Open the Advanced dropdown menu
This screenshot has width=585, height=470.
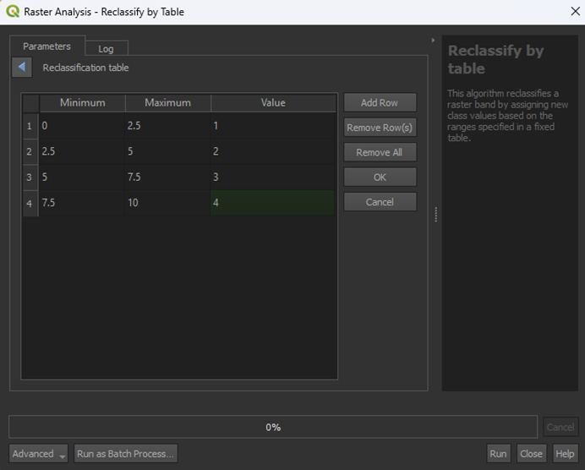pyautogui.click(x=39, y=454)
